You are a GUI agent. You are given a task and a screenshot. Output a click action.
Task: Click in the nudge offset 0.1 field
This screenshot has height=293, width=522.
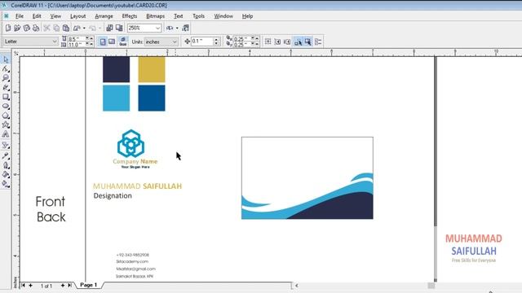pos(202,42)
